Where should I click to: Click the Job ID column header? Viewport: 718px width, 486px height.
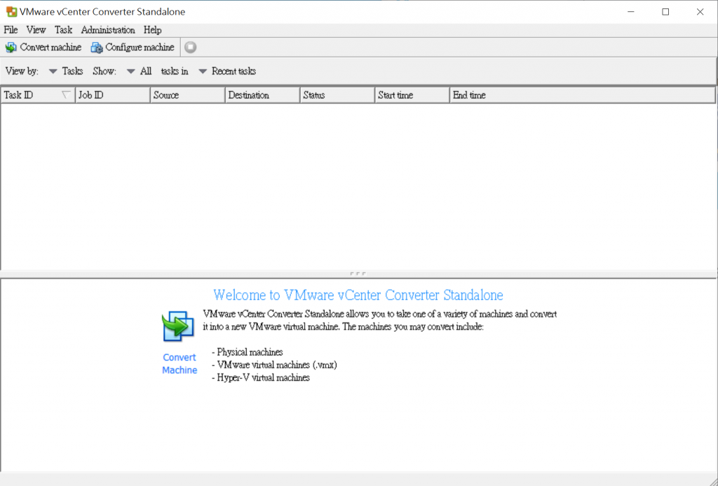113,95
